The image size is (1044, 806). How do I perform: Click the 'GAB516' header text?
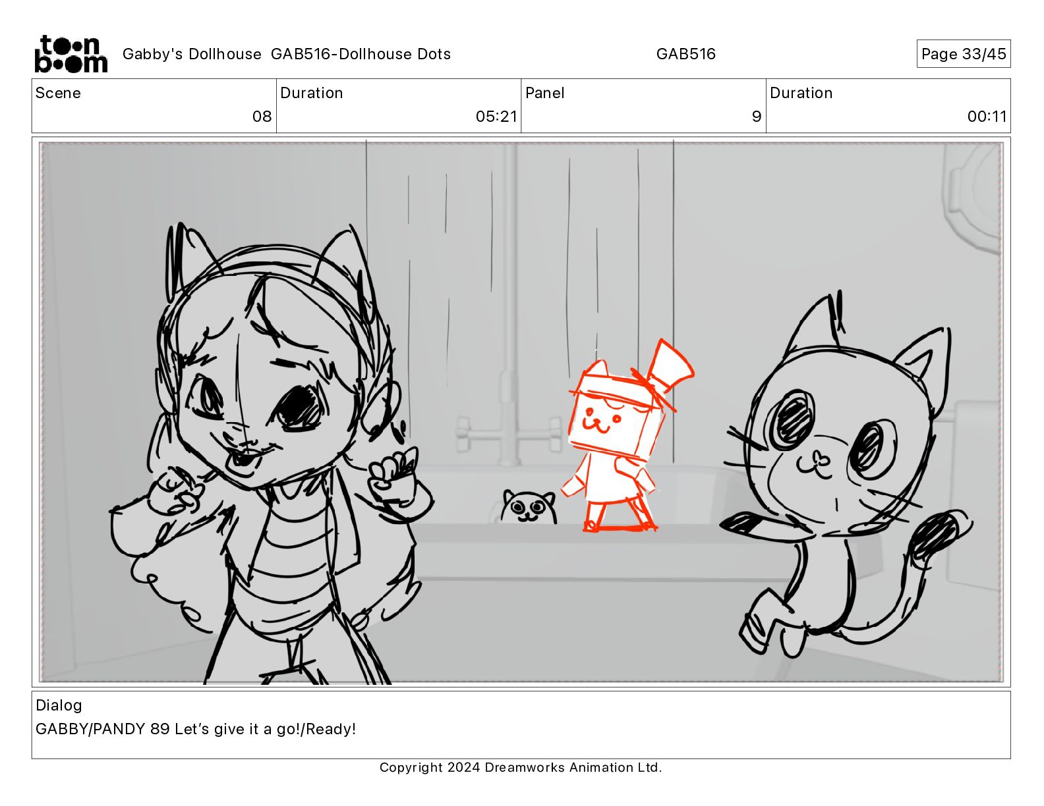tap(685, 54)
